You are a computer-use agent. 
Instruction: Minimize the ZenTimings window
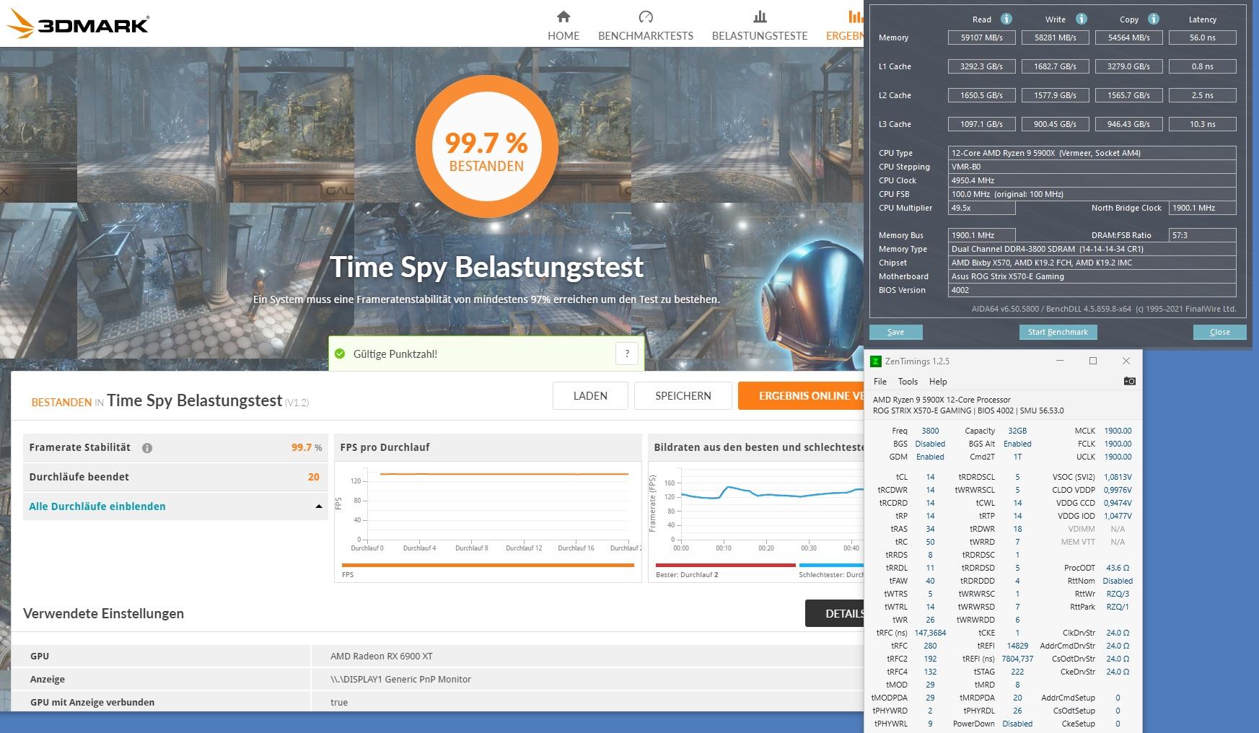[1060, 361]
